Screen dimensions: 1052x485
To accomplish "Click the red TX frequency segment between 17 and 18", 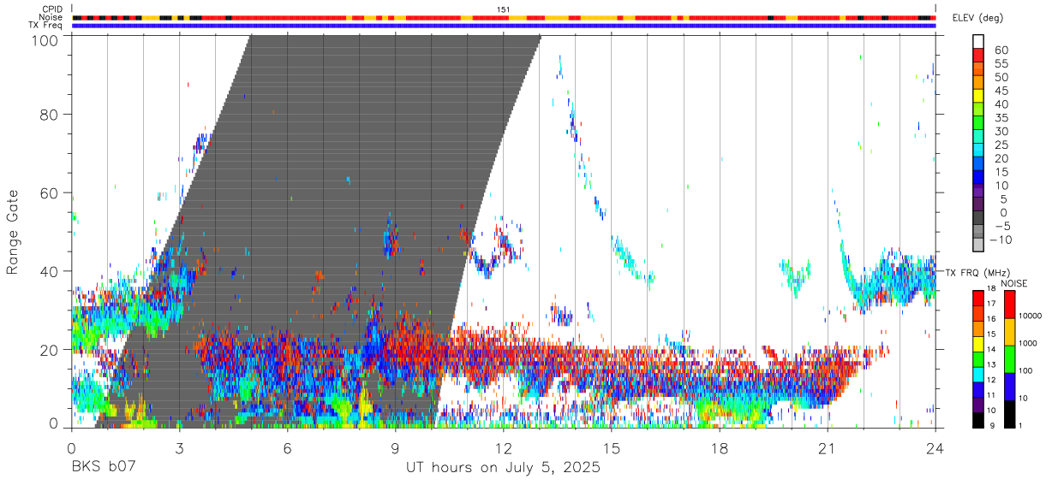I will 978,299.
